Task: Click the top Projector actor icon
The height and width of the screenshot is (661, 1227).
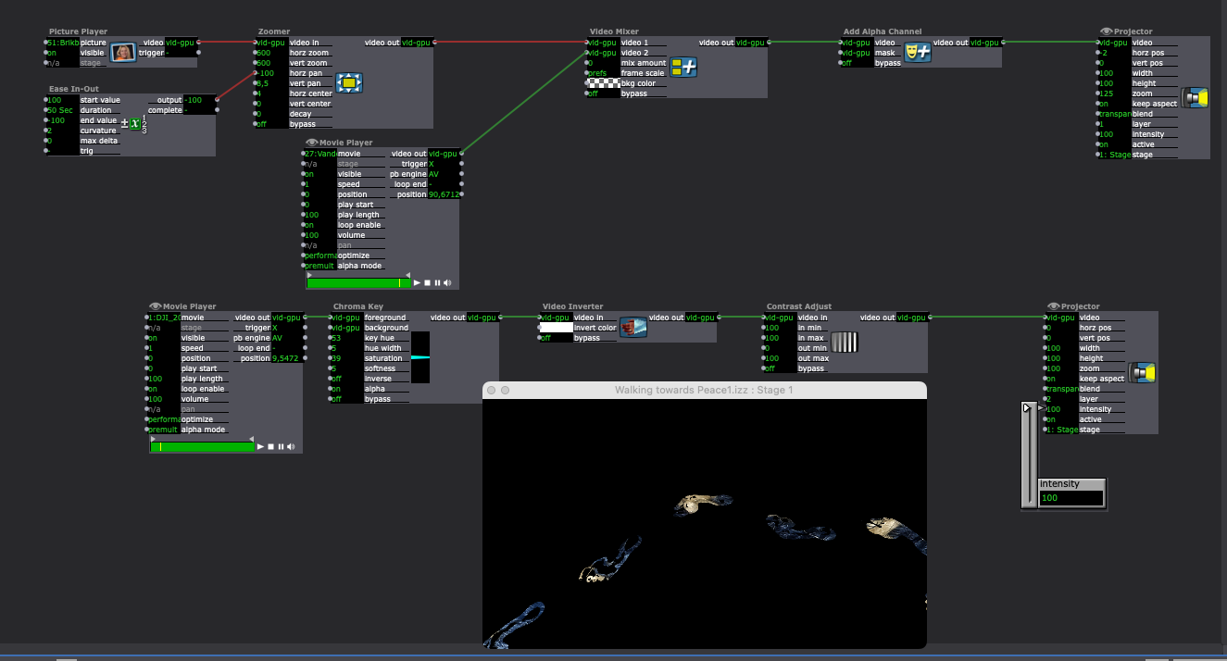Action: [1196, 98]
